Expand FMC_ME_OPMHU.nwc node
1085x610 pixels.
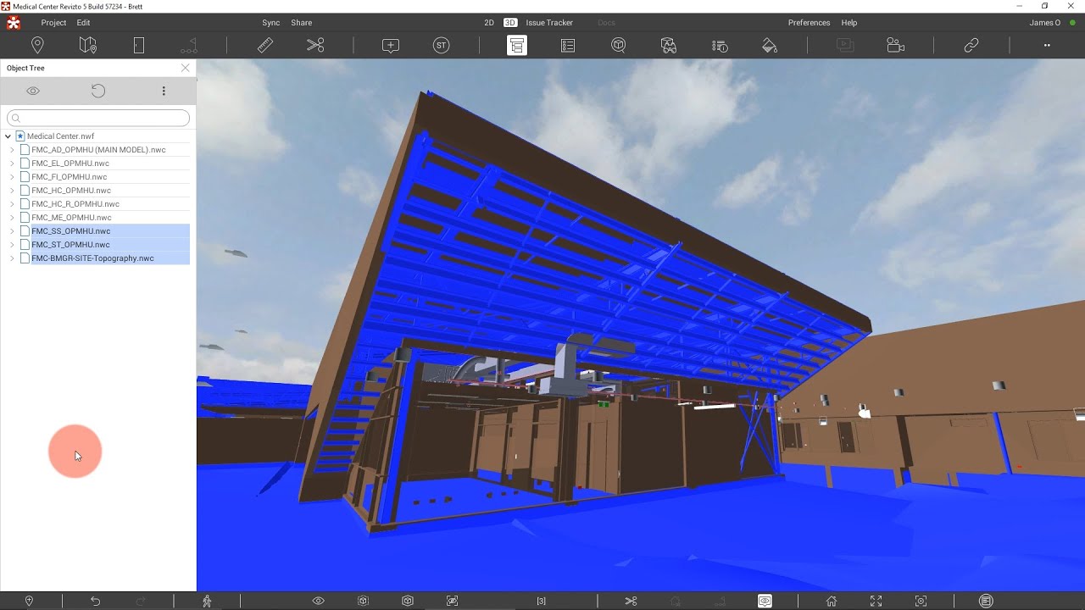(x=12, y=218)
